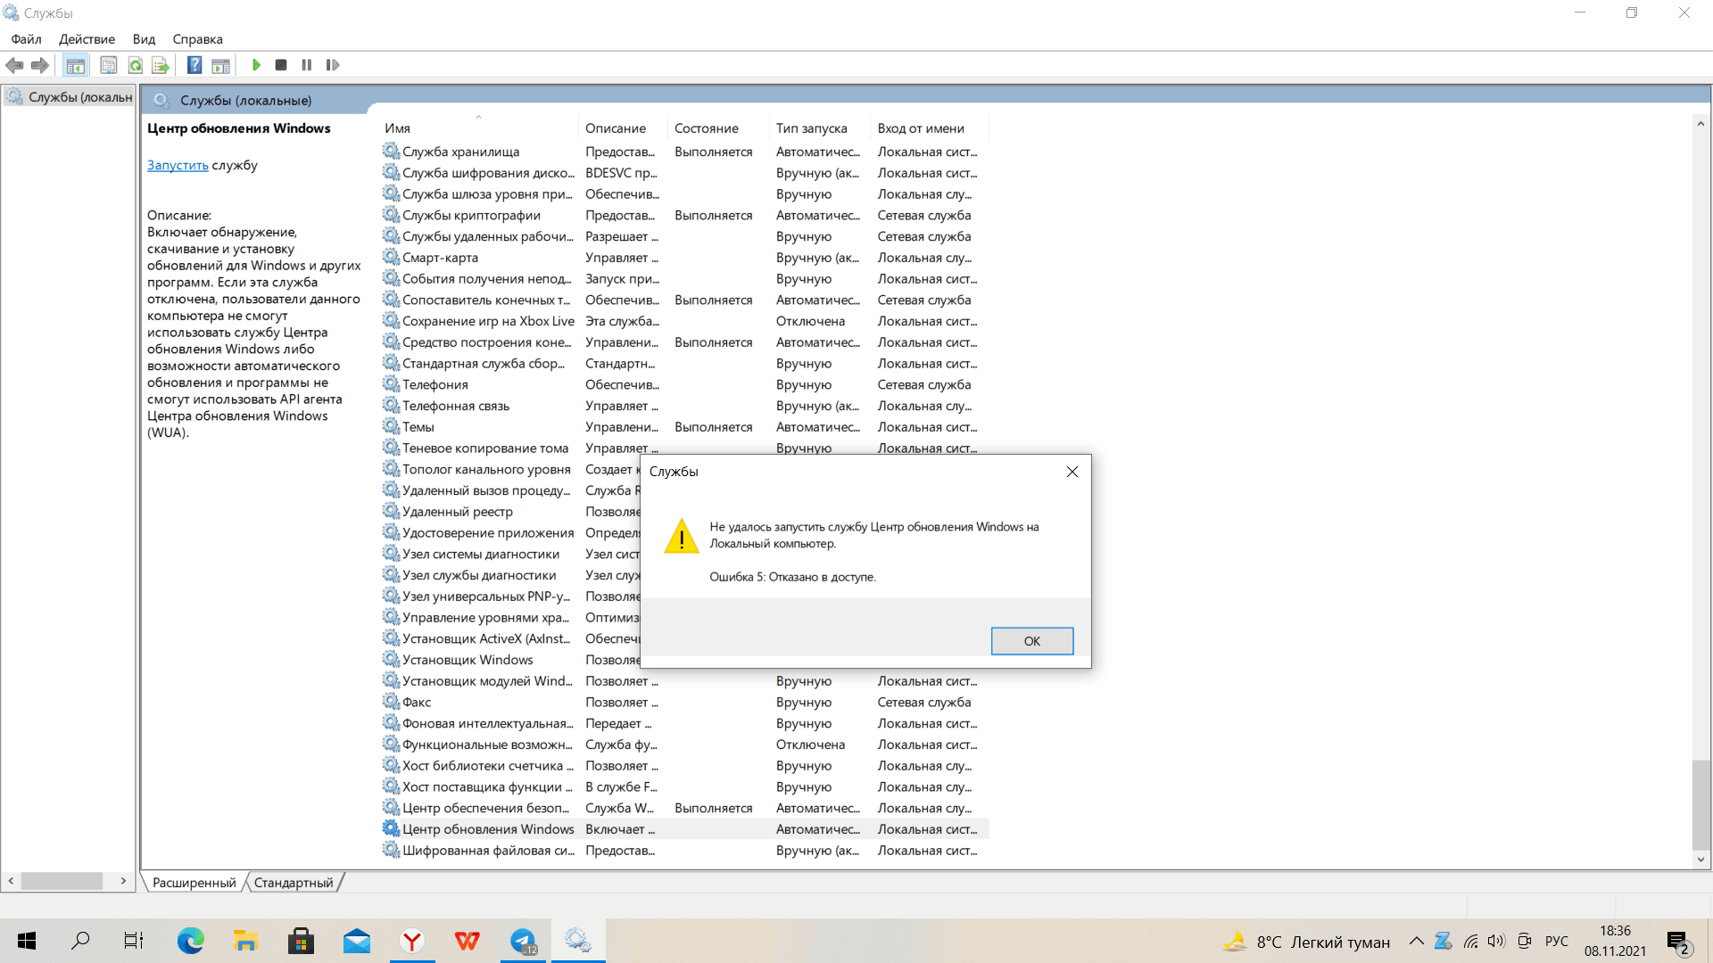Switch input language РУС indicator

pos(1557,942)
